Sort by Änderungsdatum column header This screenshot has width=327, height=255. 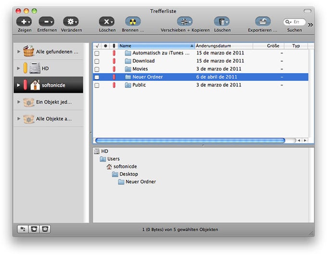click(224, 46)
